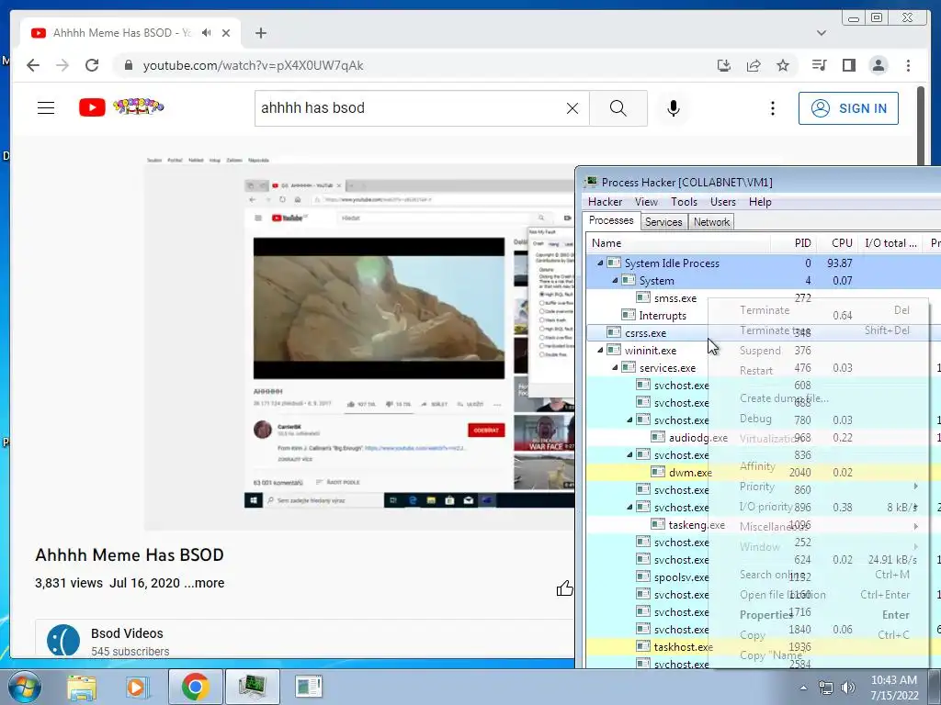Click the install/download icon in the address bar
Image resolution: width=941 pixels, height=705 pixels.
tap(724, 65)
